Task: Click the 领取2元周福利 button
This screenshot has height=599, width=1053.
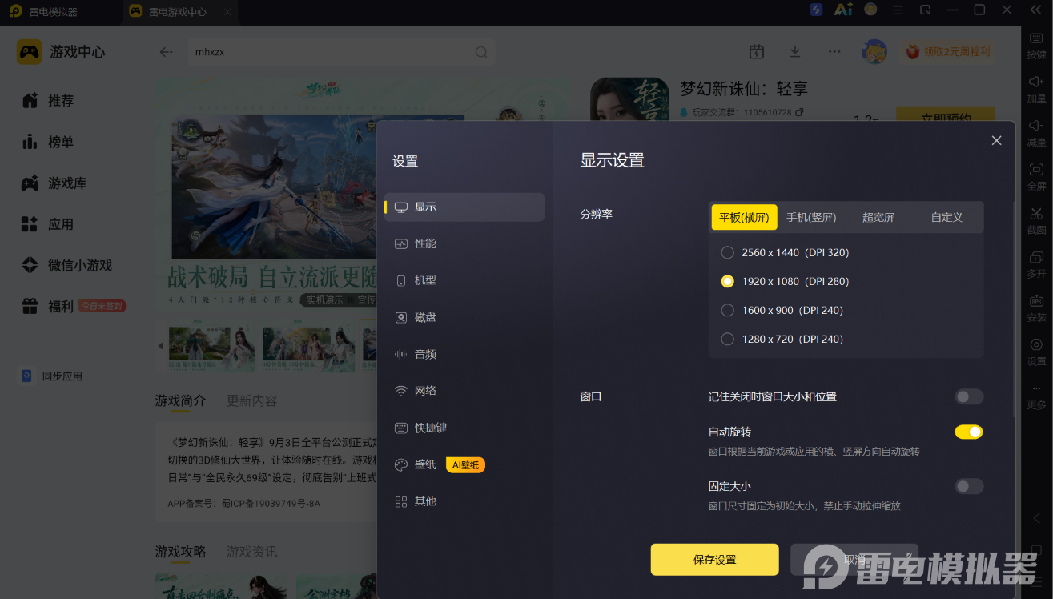Action: (x=947, y=52)
